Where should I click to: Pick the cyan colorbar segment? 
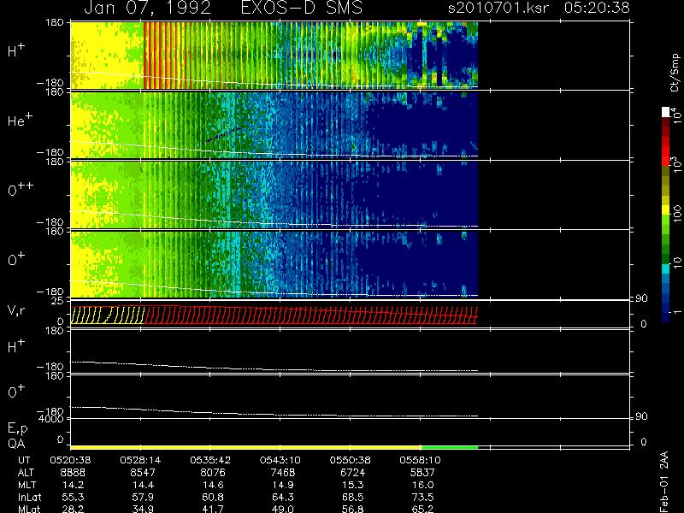coord(666,268)
